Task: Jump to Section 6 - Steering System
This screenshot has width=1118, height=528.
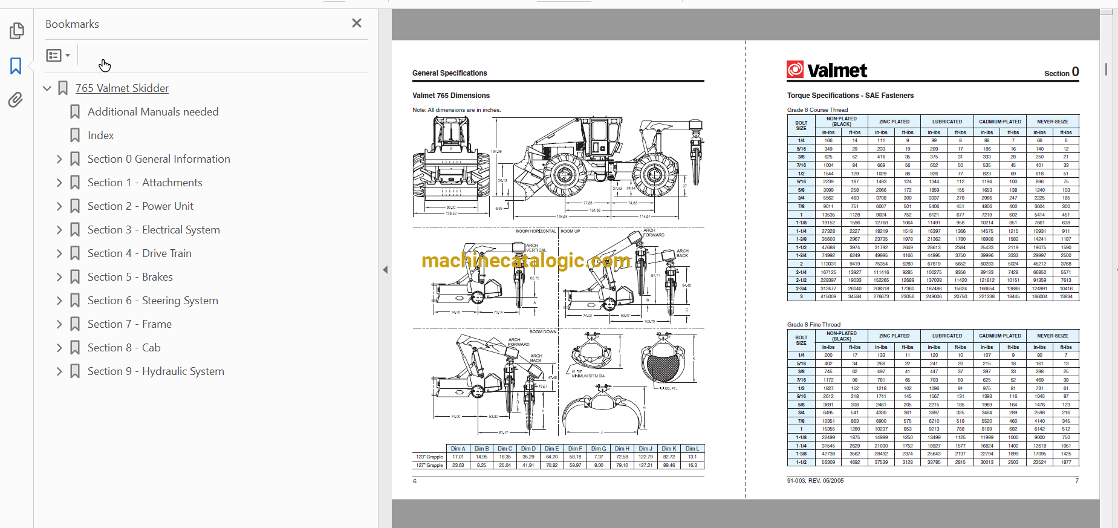Action: [x=153, y=301]
